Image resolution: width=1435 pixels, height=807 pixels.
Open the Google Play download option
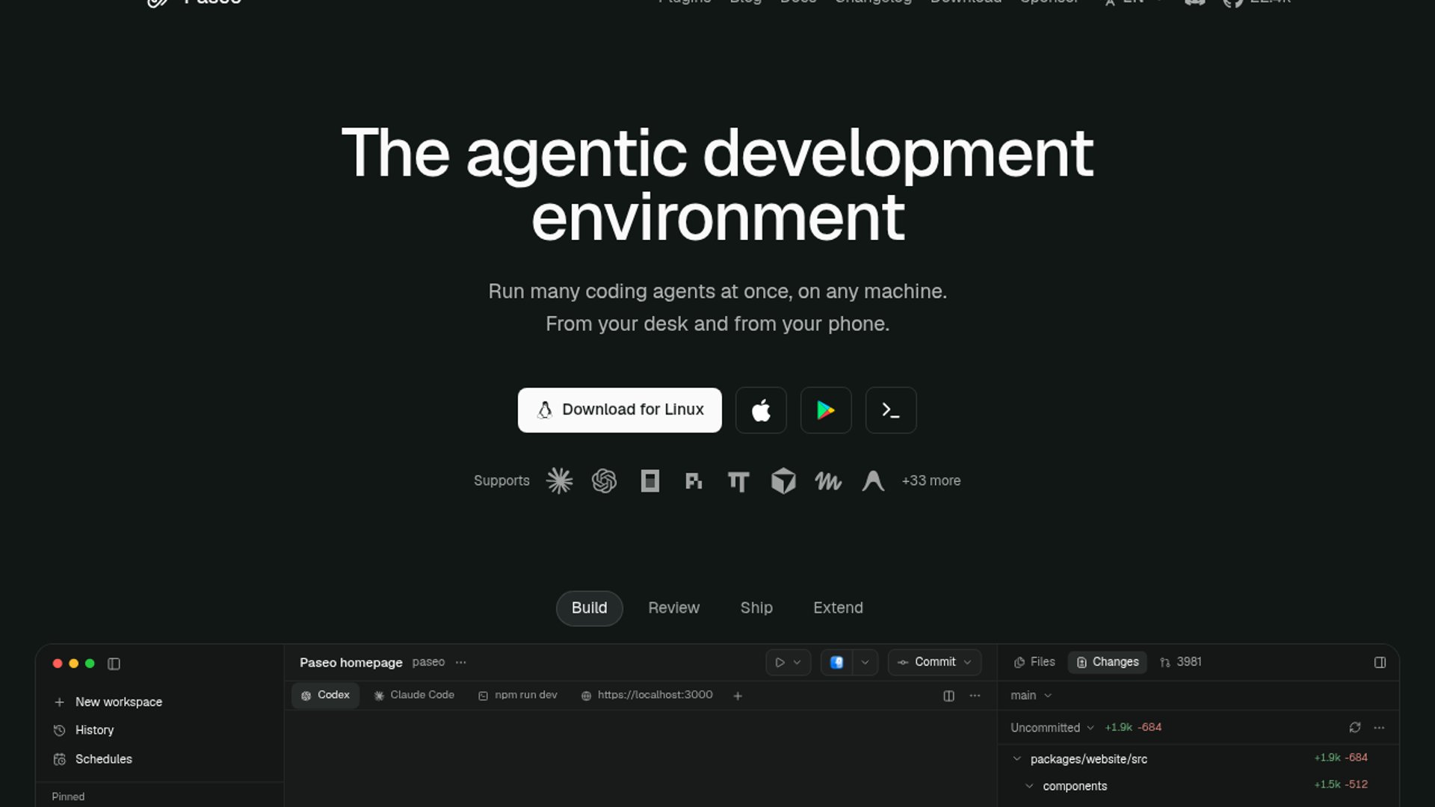click(x=826, y=410)
